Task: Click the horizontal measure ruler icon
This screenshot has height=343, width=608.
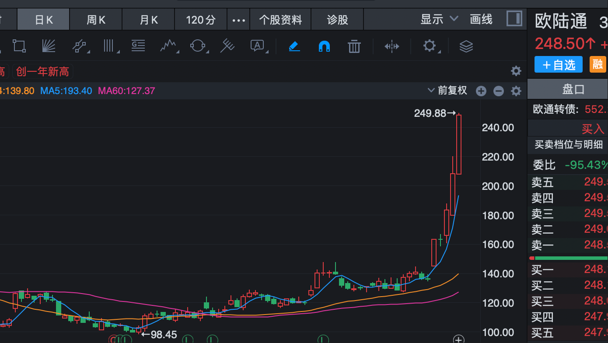Action: point(392,46)
